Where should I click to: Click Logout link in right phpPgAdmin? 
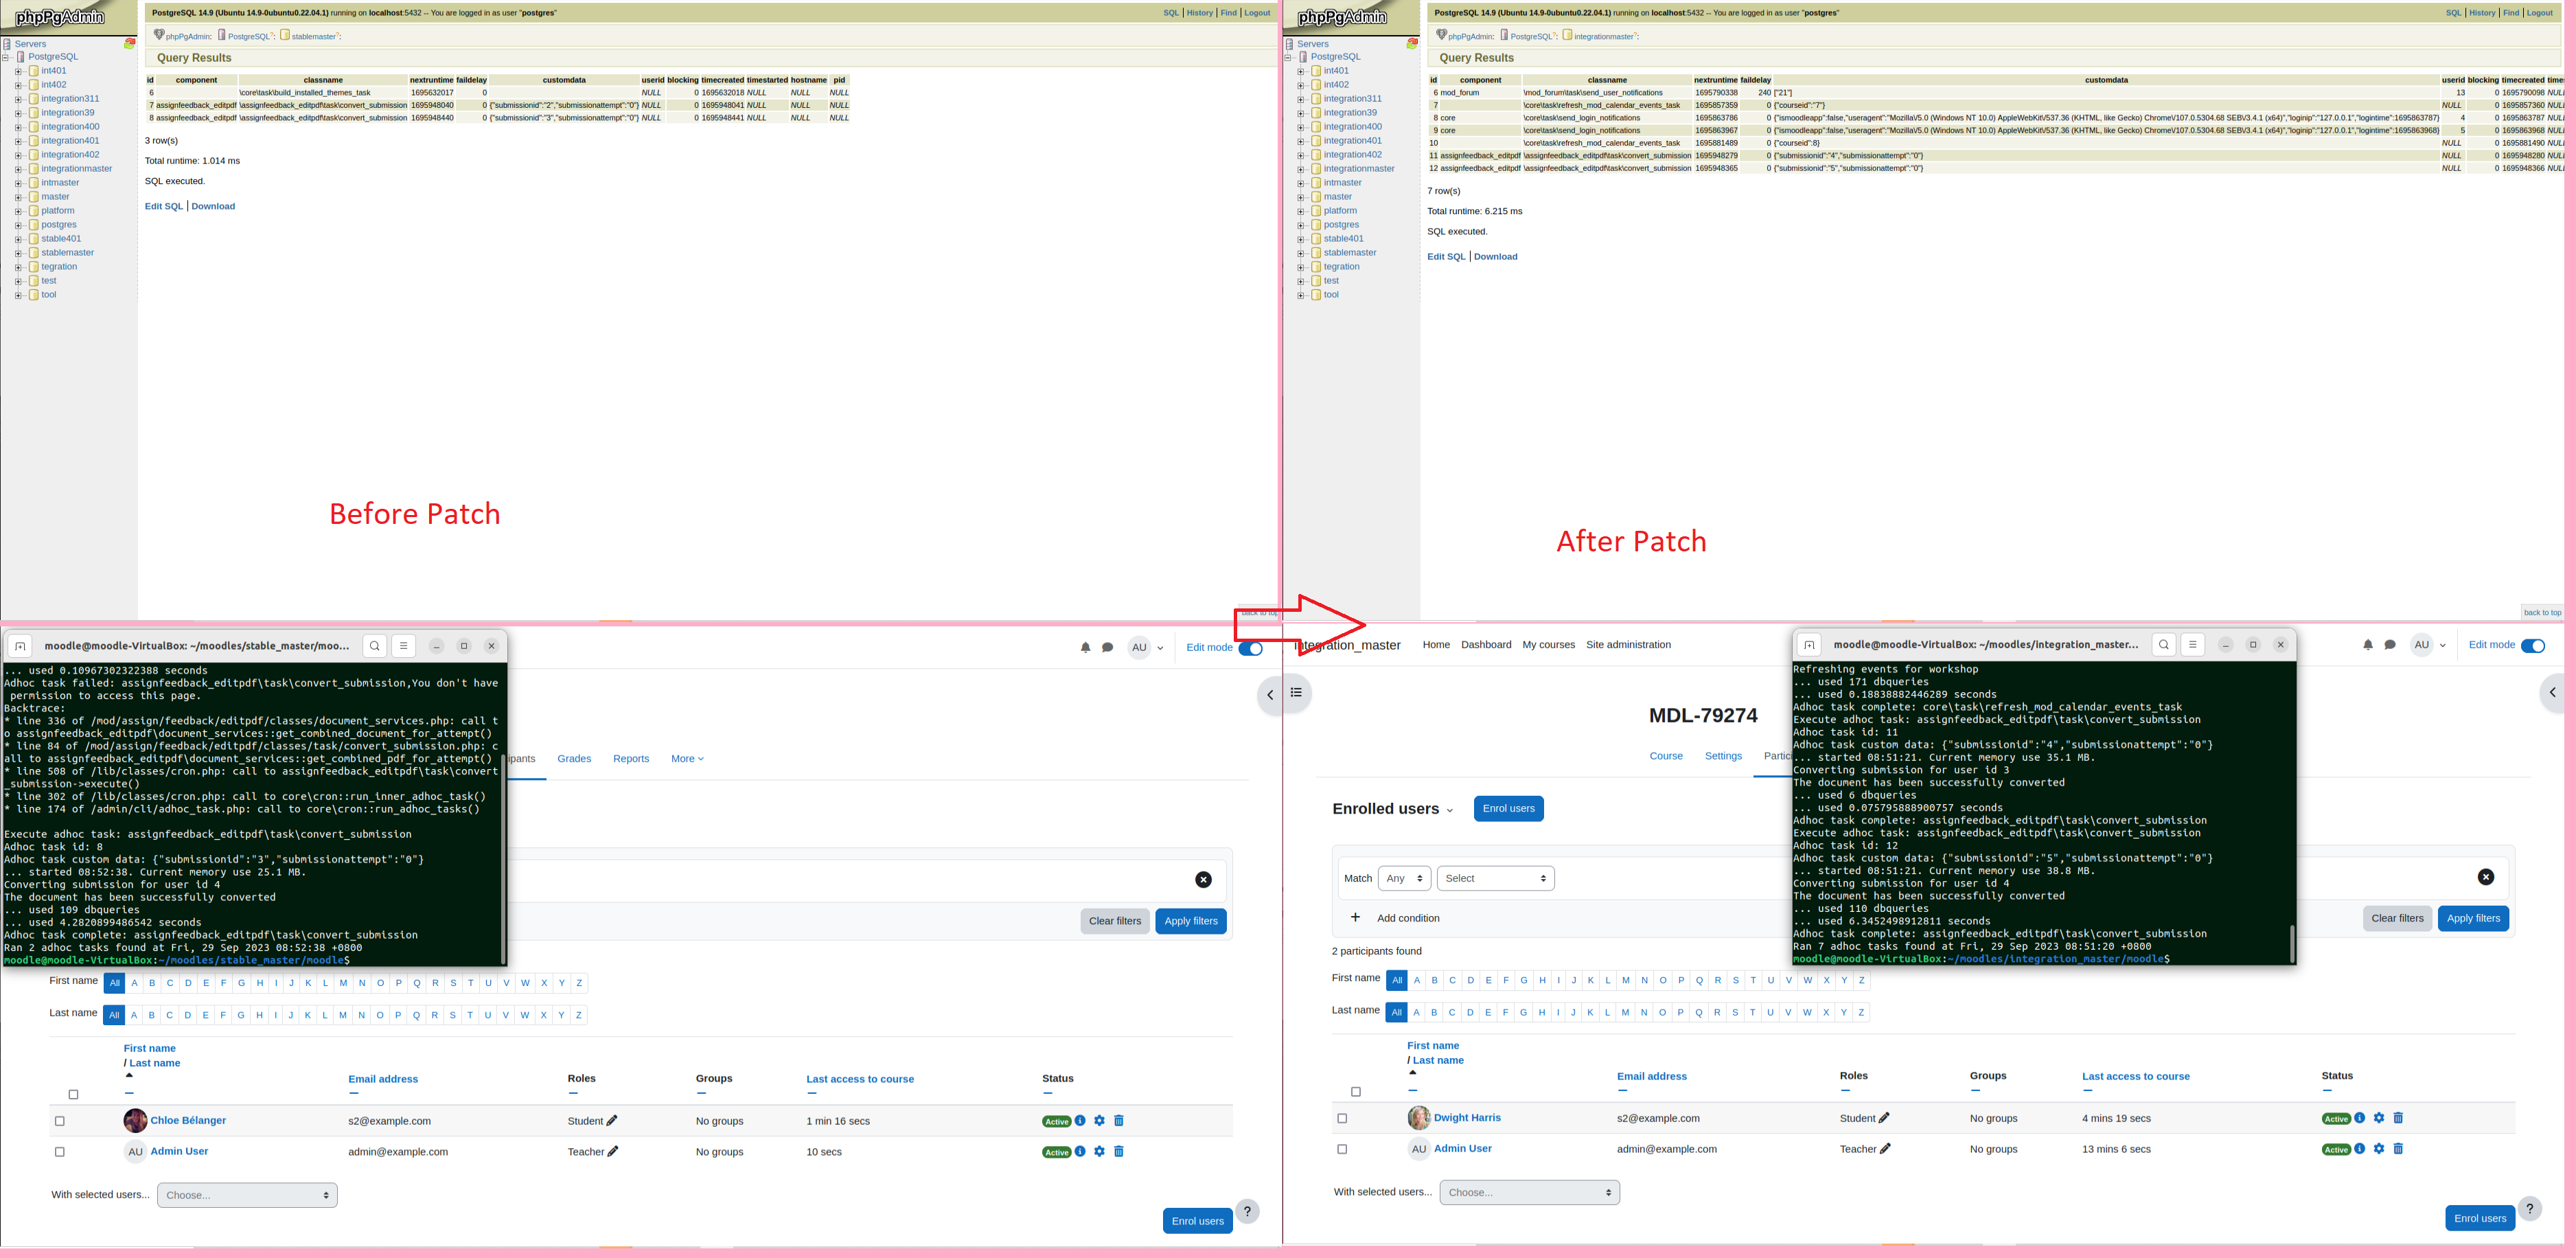pyautogui.click(x=2539, y=13)
